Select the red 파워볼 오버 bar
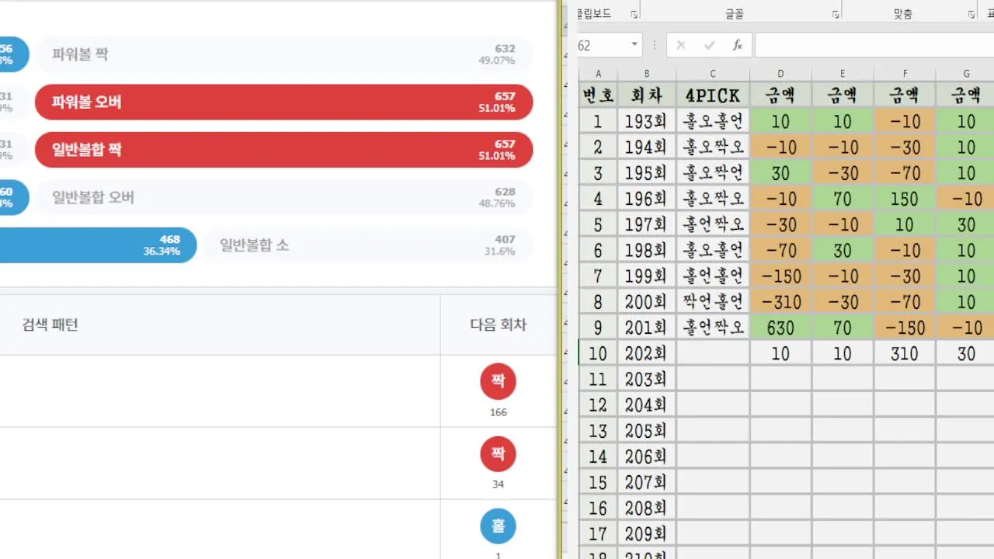This screenshot has width=994, height=559. click(284, 102)
